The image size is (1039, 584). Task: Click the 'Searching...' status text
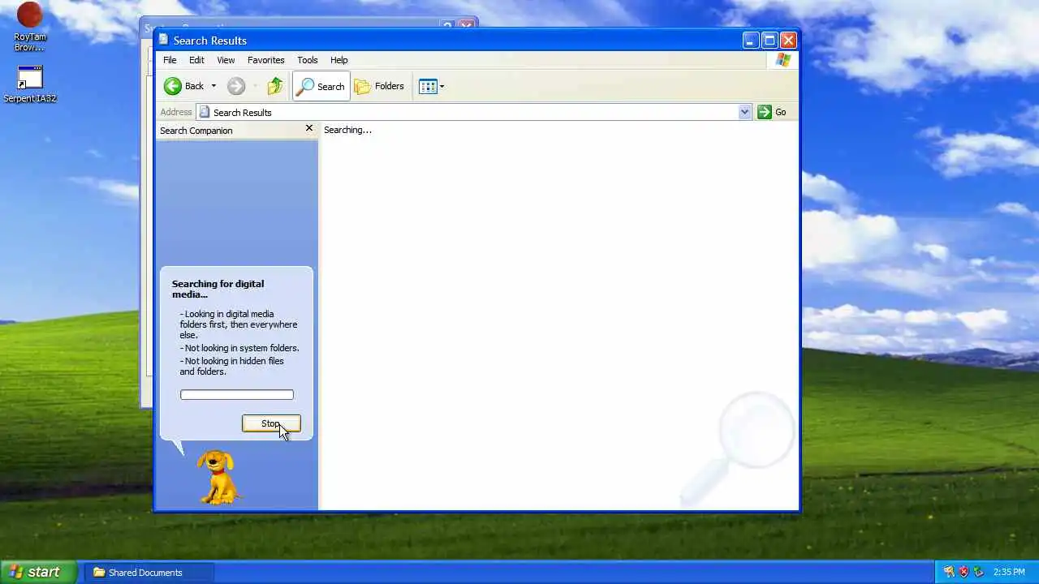point(347,130)
